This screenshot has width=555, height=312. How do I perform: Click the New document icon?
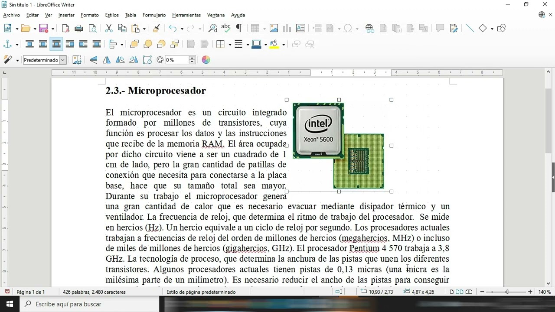(7, 28)
